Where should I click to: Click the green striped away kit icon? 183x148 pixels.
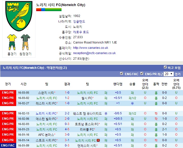pyautogui.click(x=25, y=42)
